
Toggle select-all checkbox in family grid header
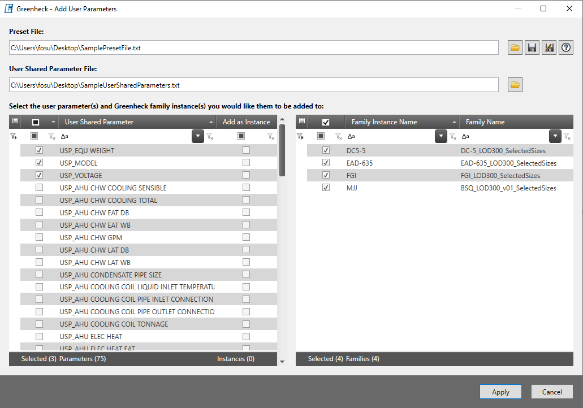326,122
